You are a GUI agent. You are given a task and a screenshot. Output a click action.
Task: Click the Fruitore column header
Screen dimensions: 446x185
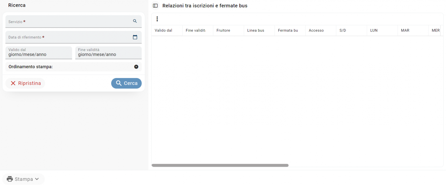[223, 31]
